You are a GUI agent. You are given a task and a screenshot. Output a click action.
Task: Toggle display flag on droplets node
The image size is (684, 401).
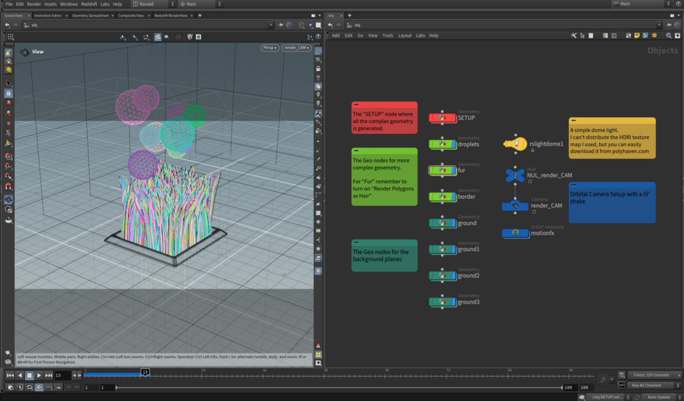click(454, 144)
